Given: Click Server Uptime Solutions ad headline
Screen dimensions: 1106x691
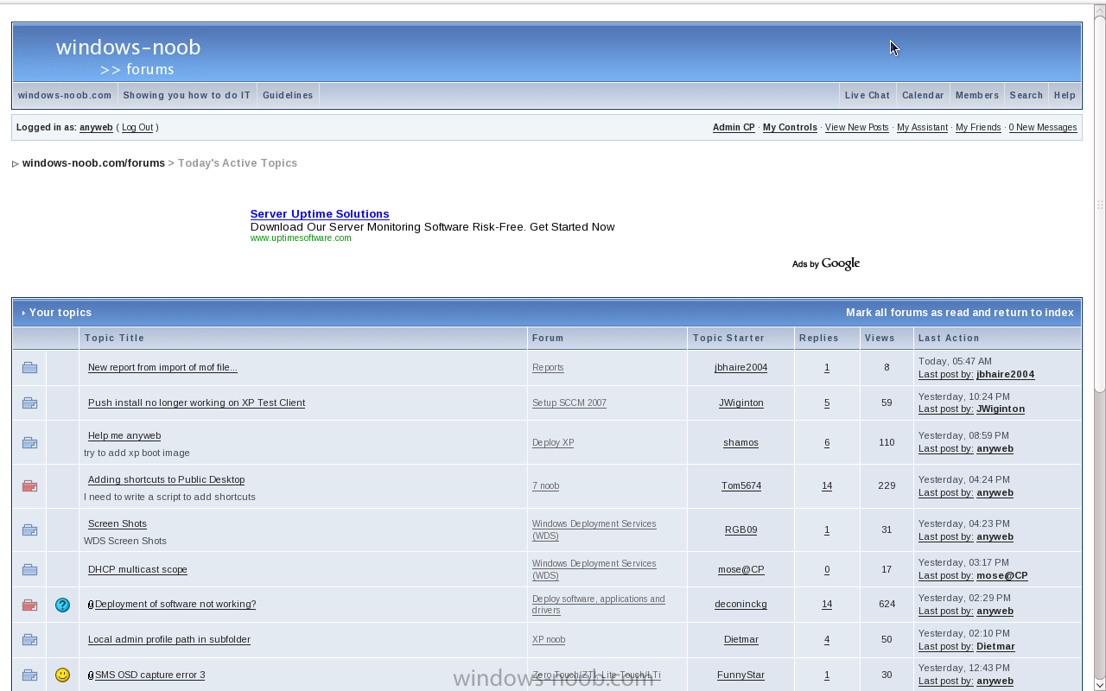Looking at the screenshot, I should coord(320,214).
